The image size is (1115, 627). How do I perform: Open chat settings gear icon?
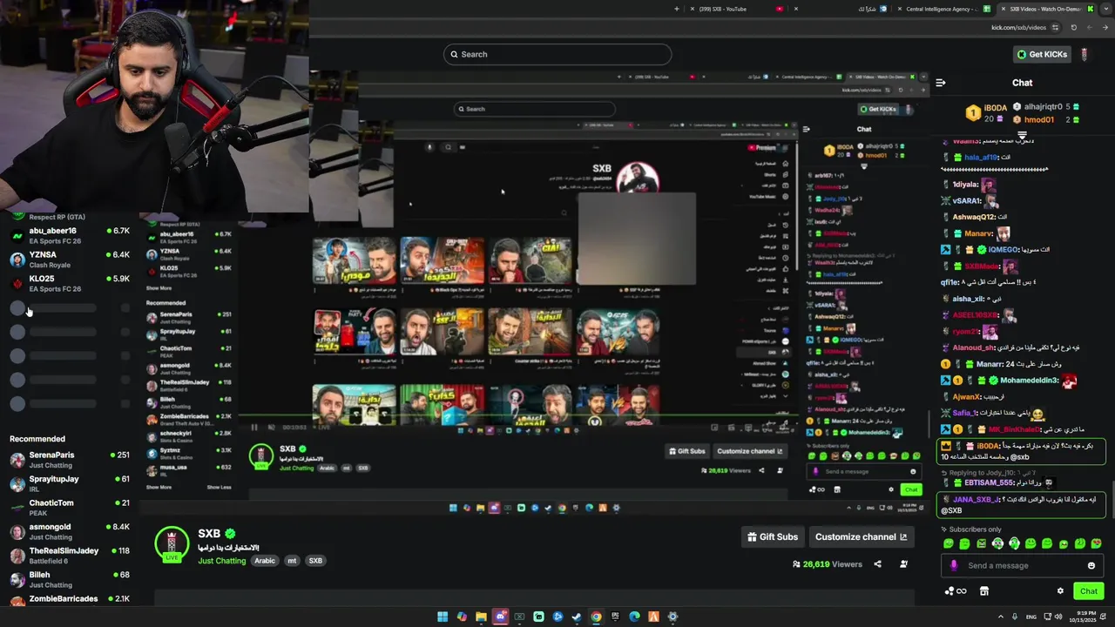point(1060,591)
